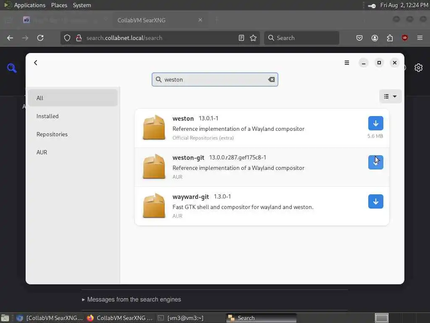The height and width of the screenshot is (323, 430).
Task: Click in the weston search field
Action: click(215, 79)
